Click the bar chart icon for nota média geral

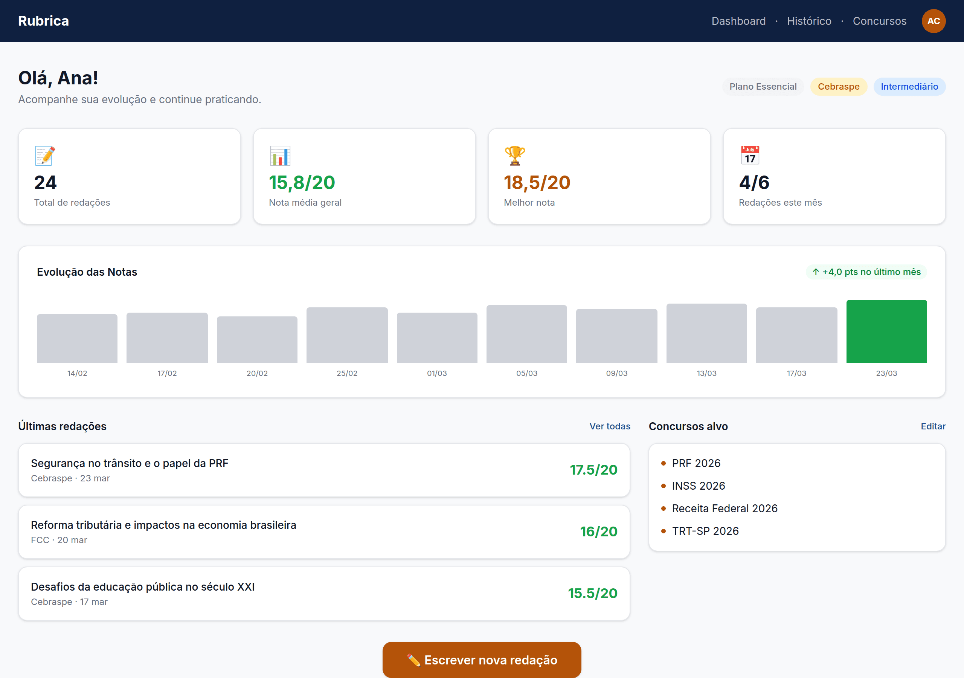click(280, 155)
